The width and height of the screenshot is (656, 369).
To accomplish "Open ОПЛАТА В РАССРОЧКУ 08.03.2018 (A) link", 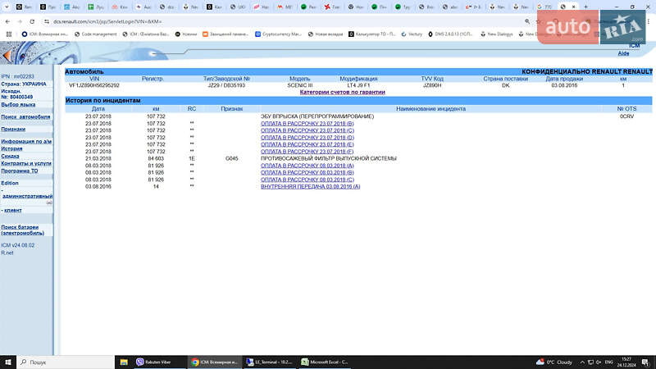I will coord(307,166).
